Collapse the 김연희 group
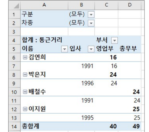Viewport: 149px width, 132px height. 25,58
